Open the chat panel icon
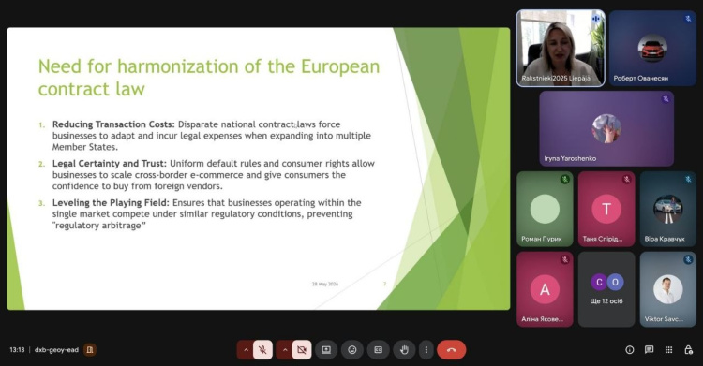Image resolution: width=703 pixels, height=366 pixels. 649,350
